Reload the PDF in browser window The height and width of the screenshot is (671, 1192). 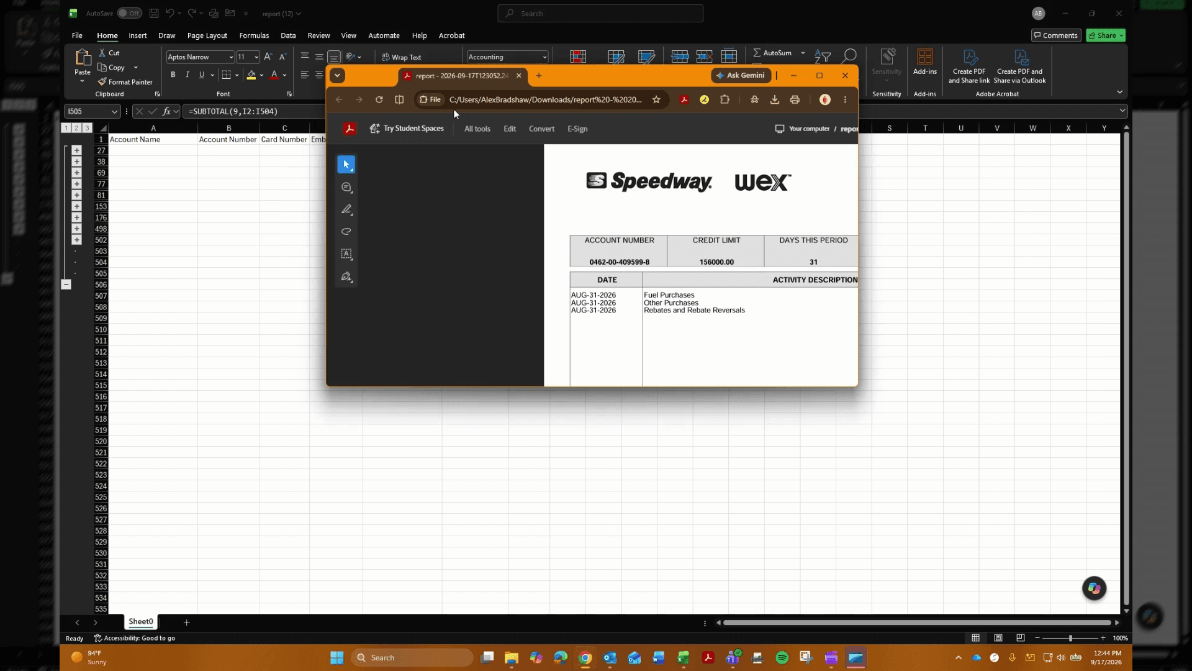click(x=379, y=99)
